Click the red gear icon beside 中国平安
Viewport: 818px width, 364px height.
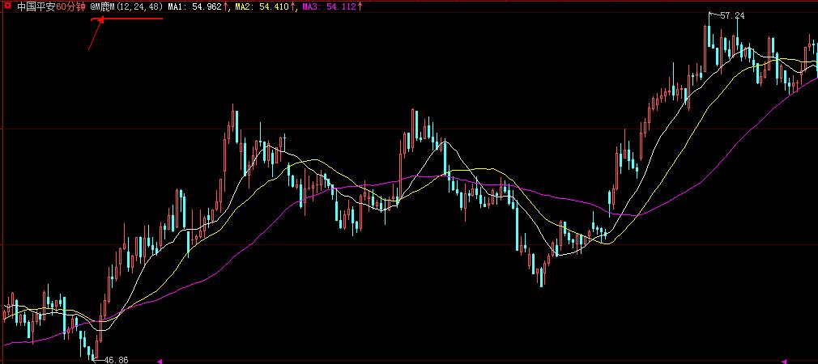coord(7,6)
